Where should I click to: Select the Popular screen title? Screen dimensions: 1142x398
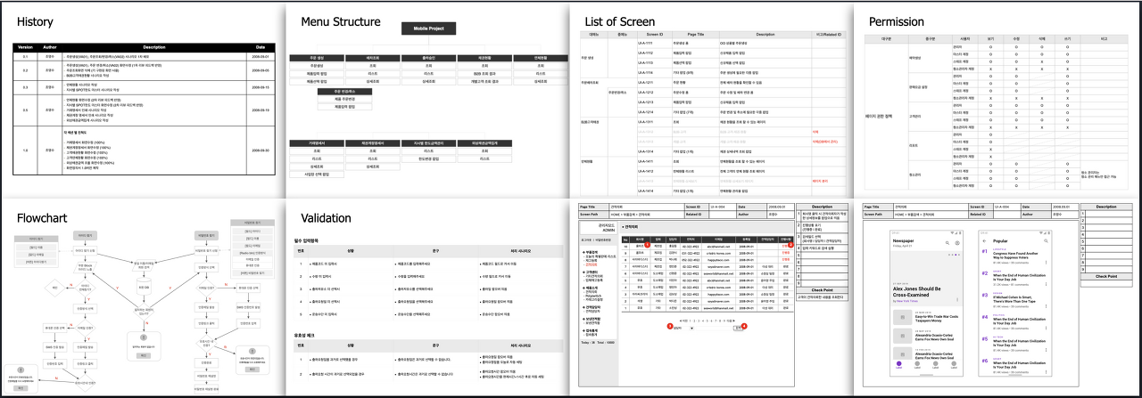point(1000,241)
